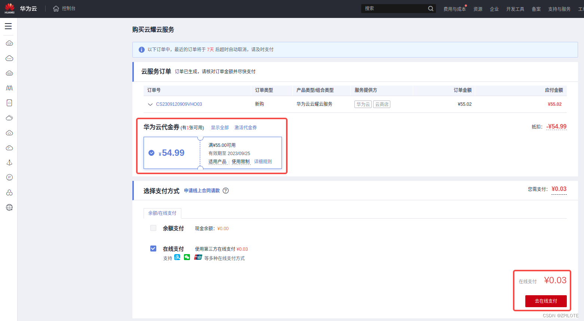Viewport: 584px width, 321px height.
Task: Expand order CS2309120909VHO03 chevron
Action: [150, 105]
